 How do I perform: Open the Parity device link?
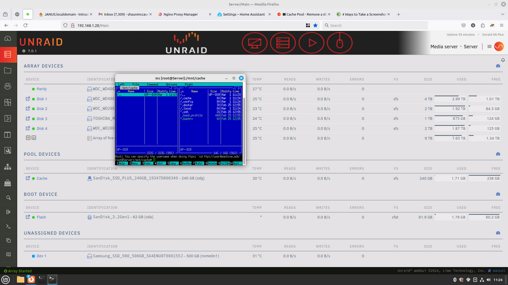(x=42, y=89)
